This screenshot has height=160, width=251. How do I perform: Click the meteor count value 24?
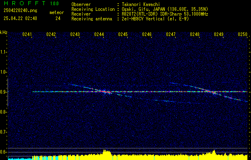[58, 18]
